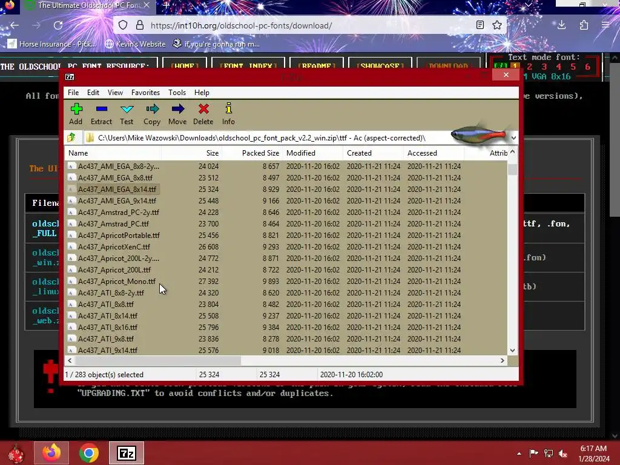The height and width of the screenshot is (465, 620).
Task: Open a new Firefox tab
Action: click(x=166, y=5)
